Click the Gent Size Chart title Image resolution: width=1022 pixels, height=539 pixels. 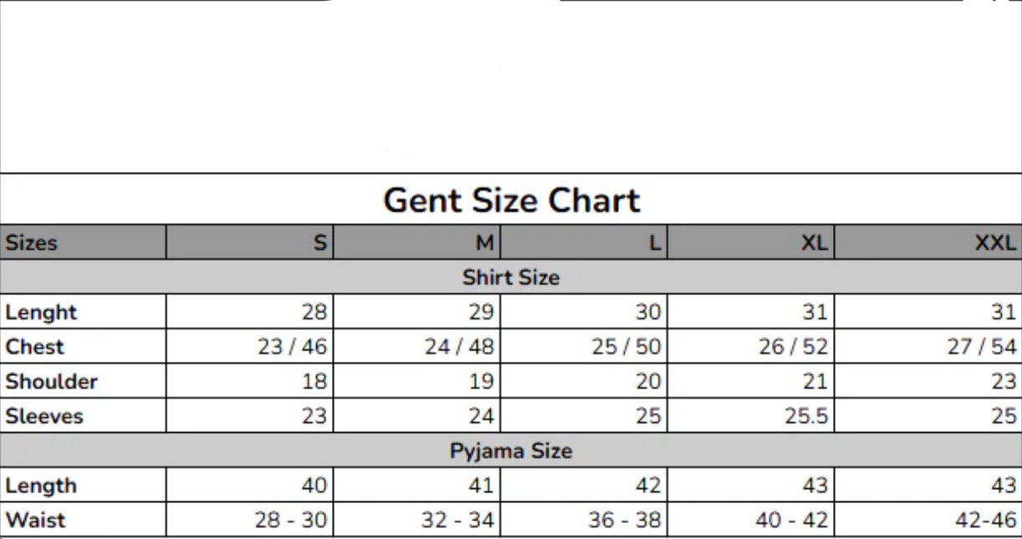click(x=511, y=201)
